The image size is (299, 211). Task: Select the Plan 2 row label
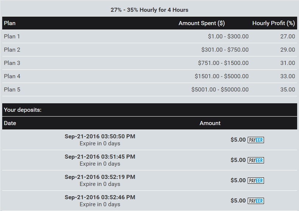point(12,50)
